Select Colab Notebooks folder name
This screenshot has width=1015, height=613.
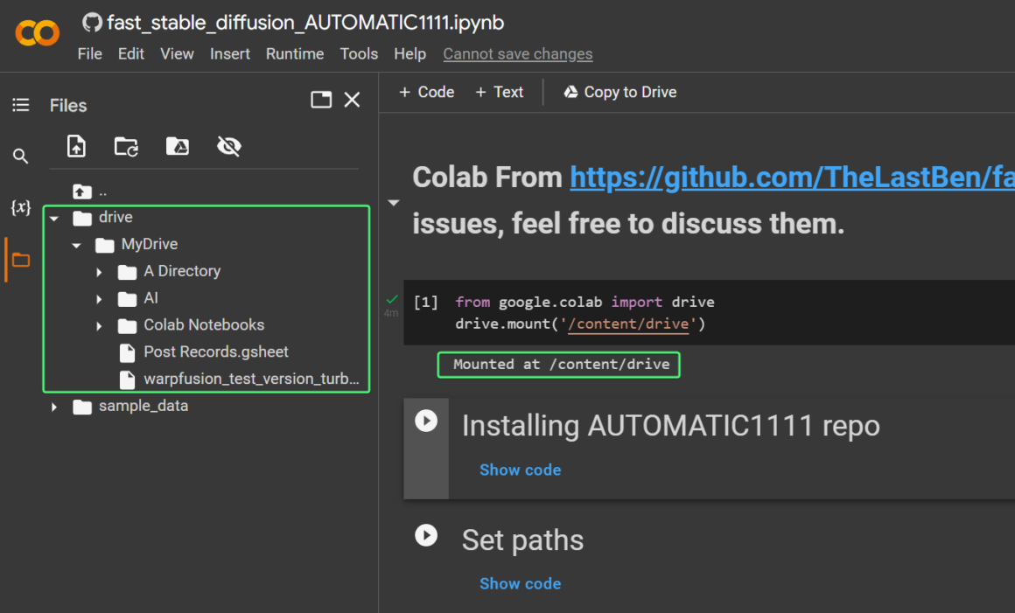[x=204, y=324]
